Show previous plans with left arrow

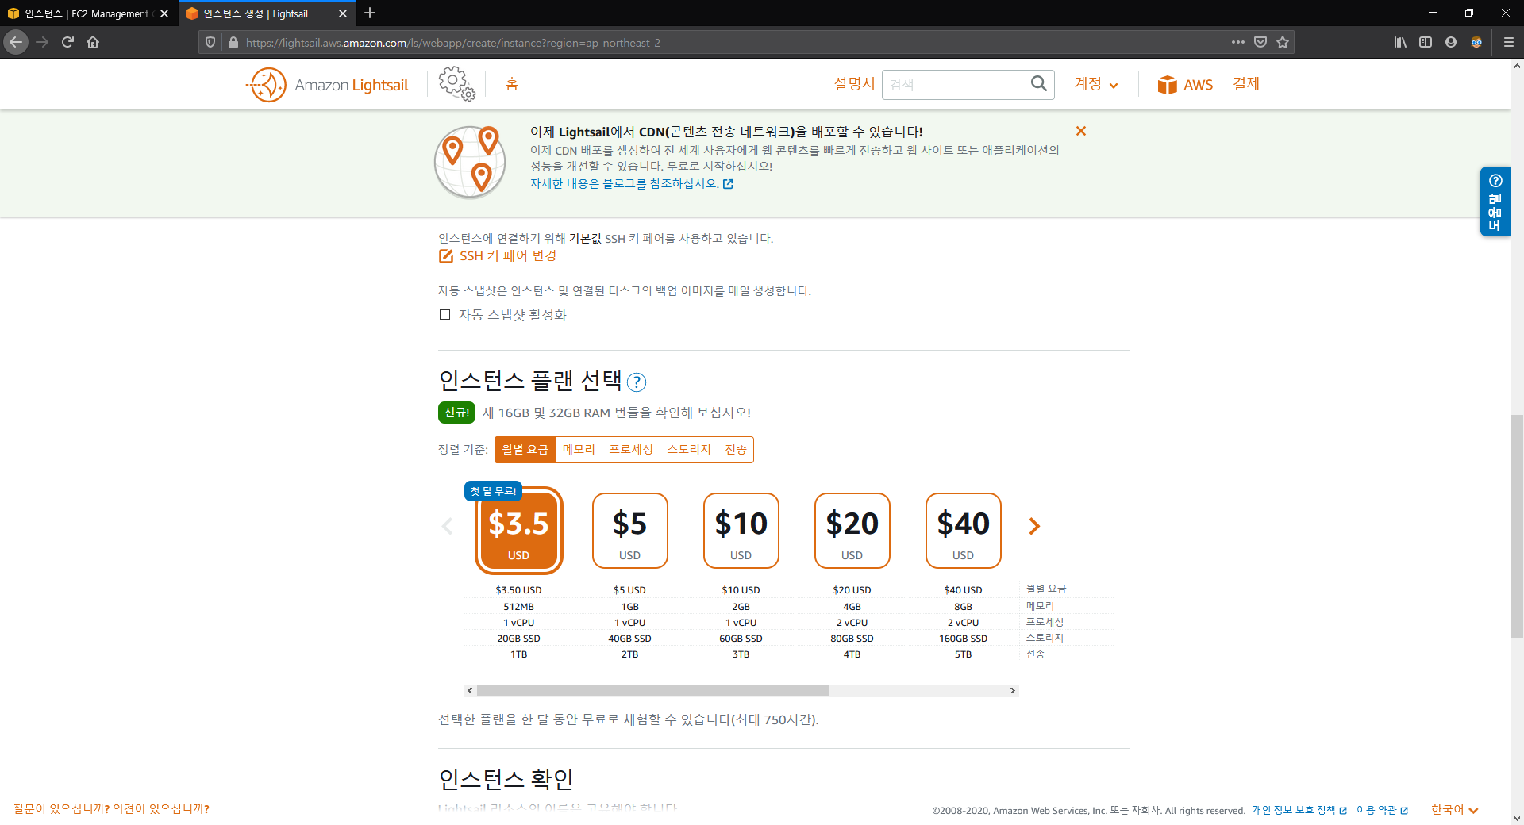(x=447, y=526)
